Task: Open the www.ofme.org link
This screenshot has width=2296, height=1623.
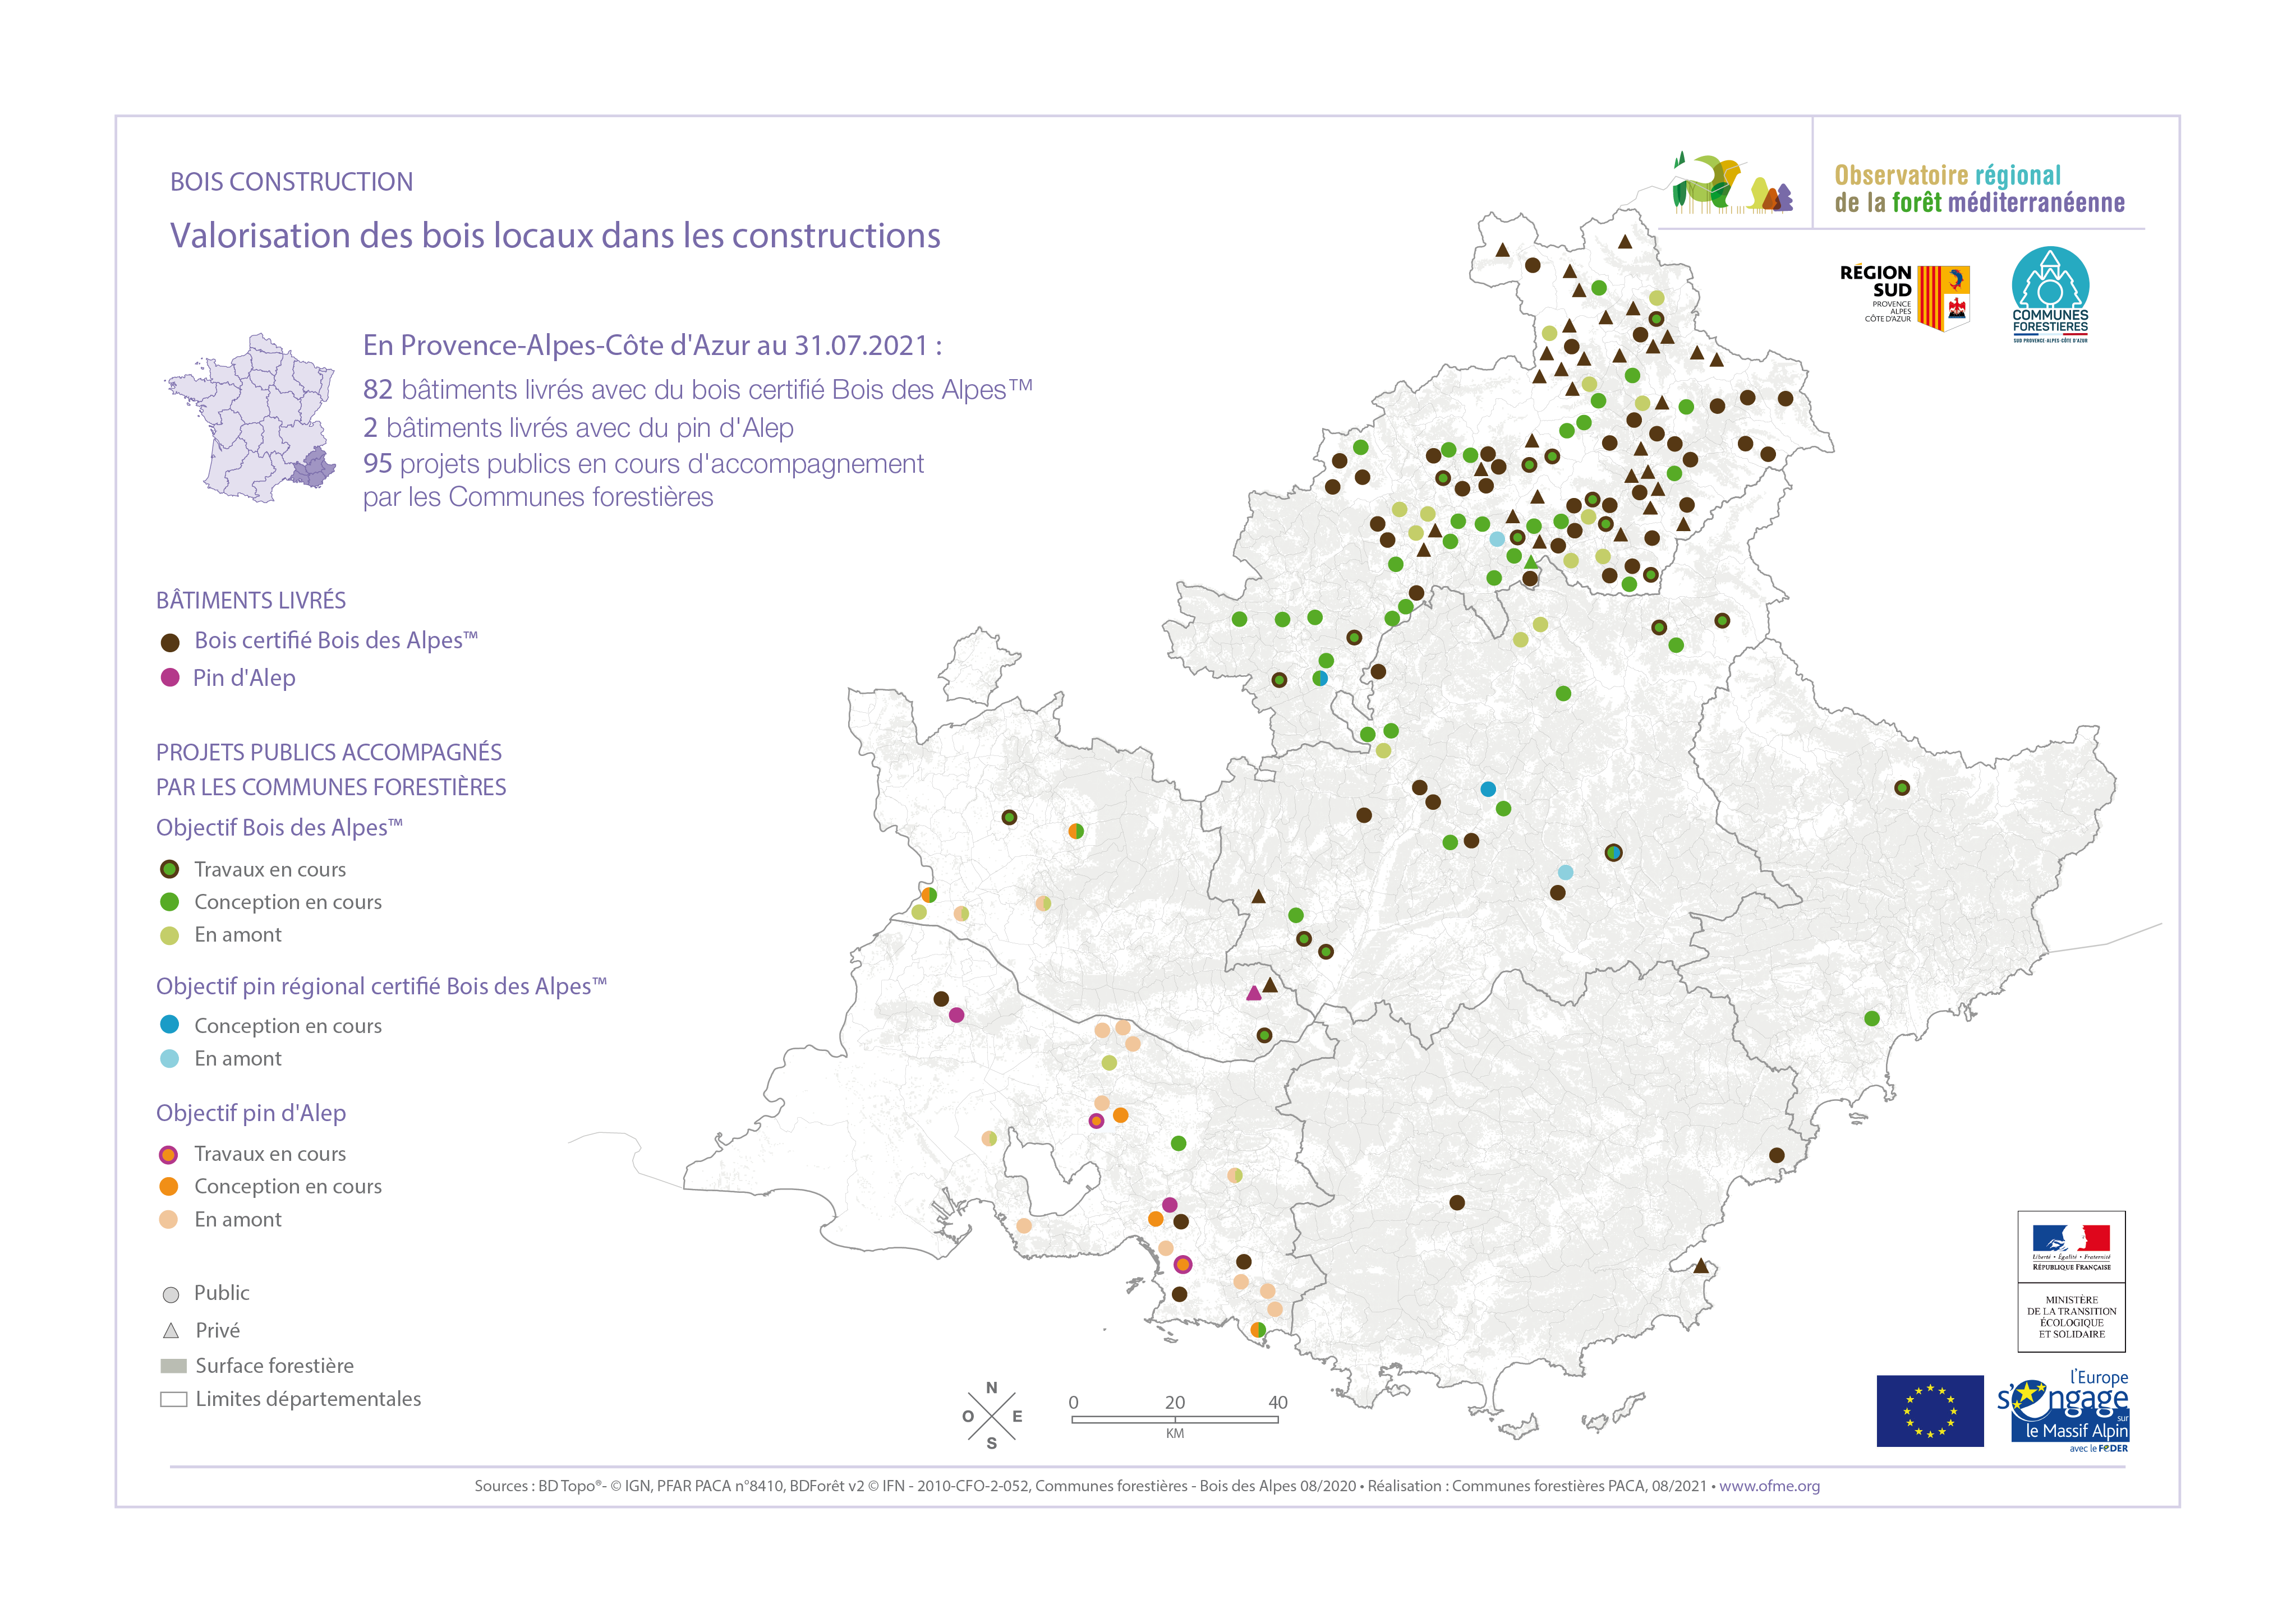Action: (x=1769, y=1486)
